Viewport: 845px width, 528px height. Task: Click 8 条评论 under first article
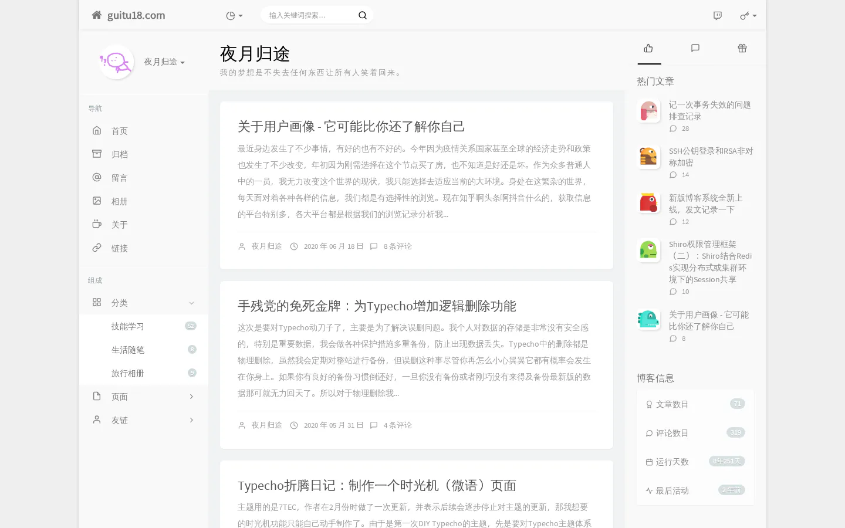pos(397,246)
